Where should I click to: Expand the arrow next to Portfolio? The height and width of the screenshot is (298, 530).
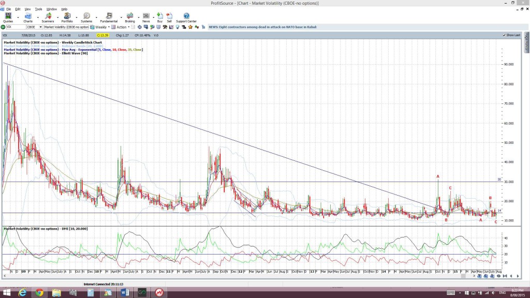(77, 17)
